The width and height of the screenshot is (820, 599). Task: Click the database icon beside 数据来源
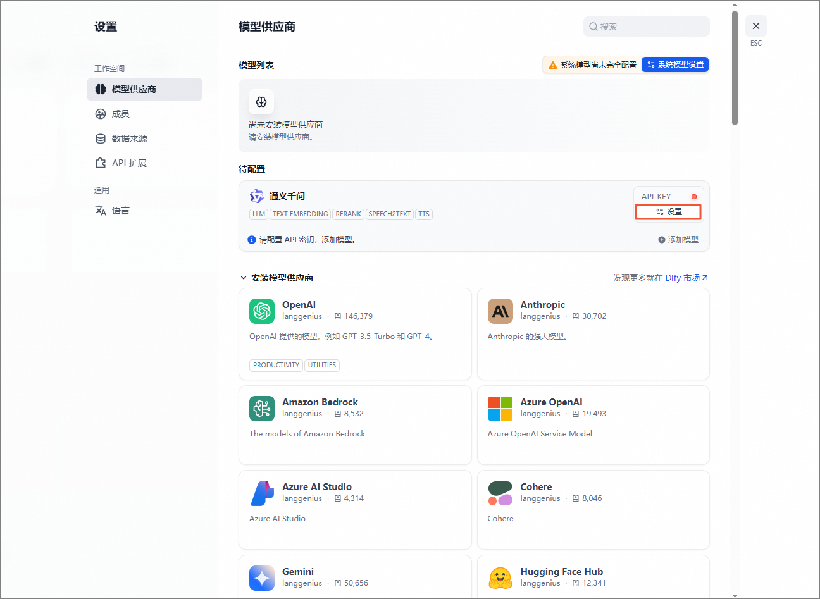click(101, 139)
